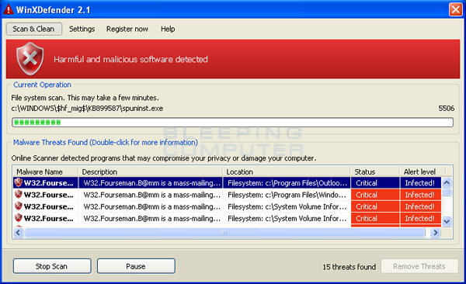Image resolution: width=466 pixels, height=284 pixels.
Task: Select threat row located in Program Files\Outloo…
Action: click(227, 183)
